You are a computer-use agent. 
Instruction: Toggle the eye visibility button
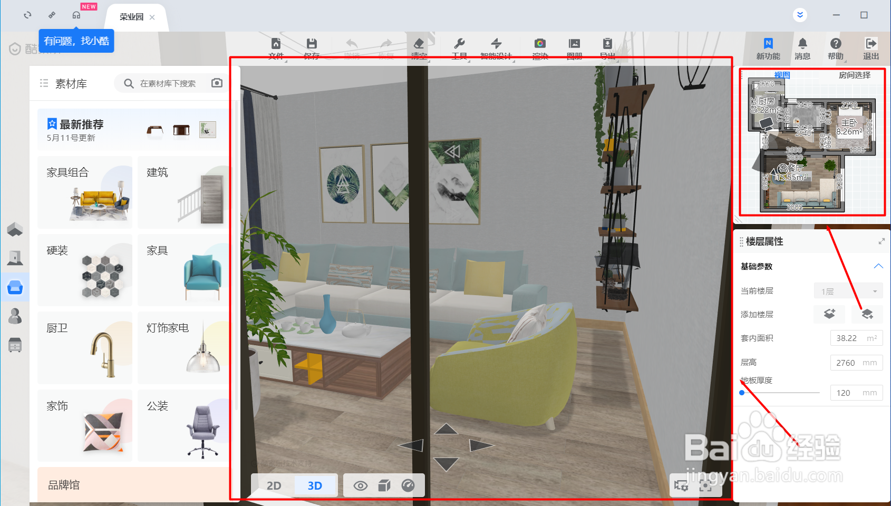[361, 485]
